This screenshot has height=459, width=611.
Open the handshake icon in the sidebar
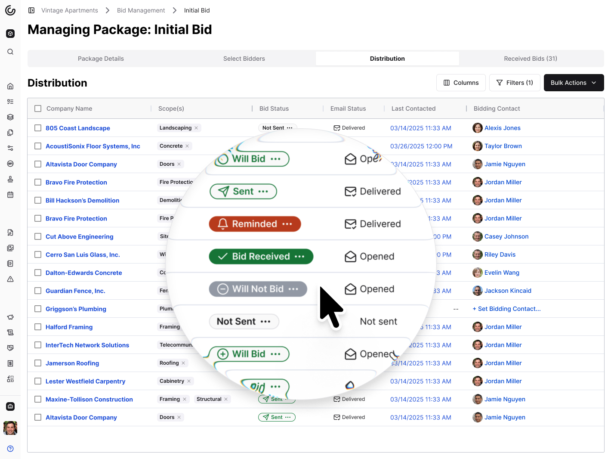(10, 348)
